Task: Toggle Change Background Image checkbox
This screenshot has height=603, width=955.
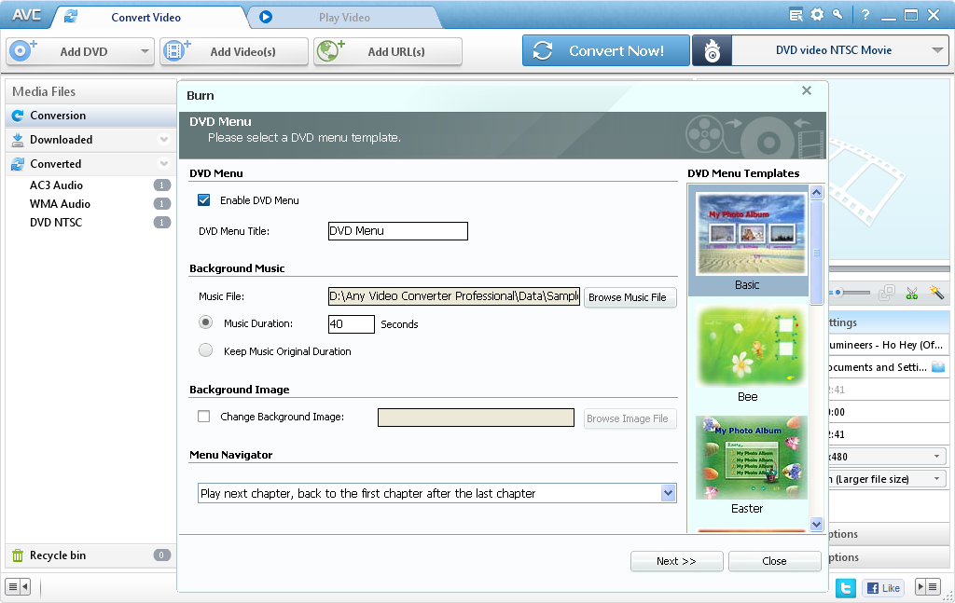Action: click(204, 417)
